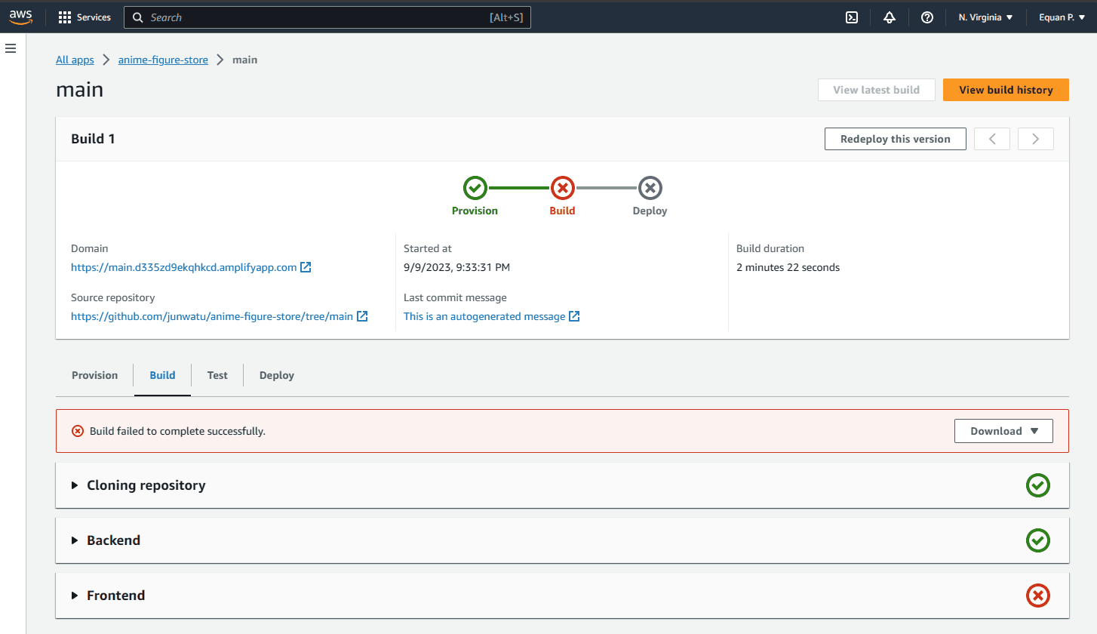Open the Download dropdown
Screen dimensions: 1097x634
(1003, 431)
